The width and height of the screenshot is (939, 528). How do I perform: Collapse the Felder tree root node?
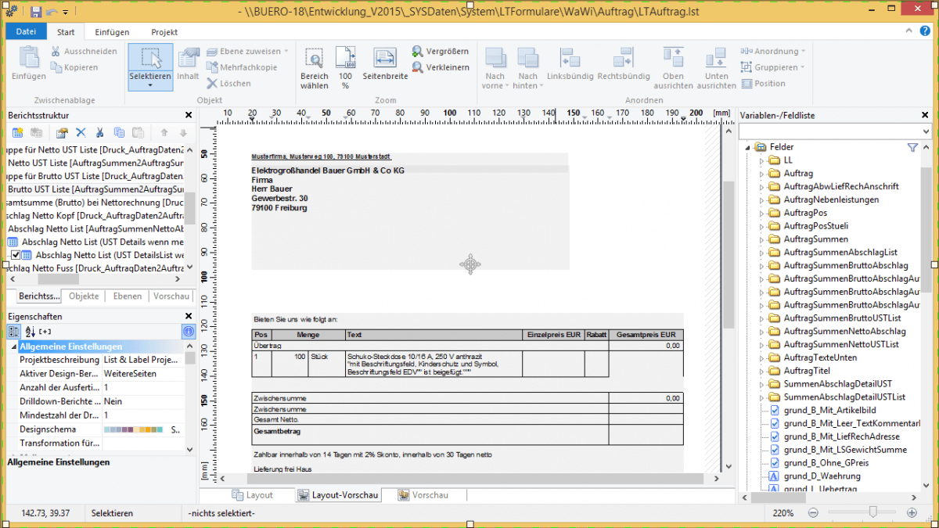click(x=747, y=147)
